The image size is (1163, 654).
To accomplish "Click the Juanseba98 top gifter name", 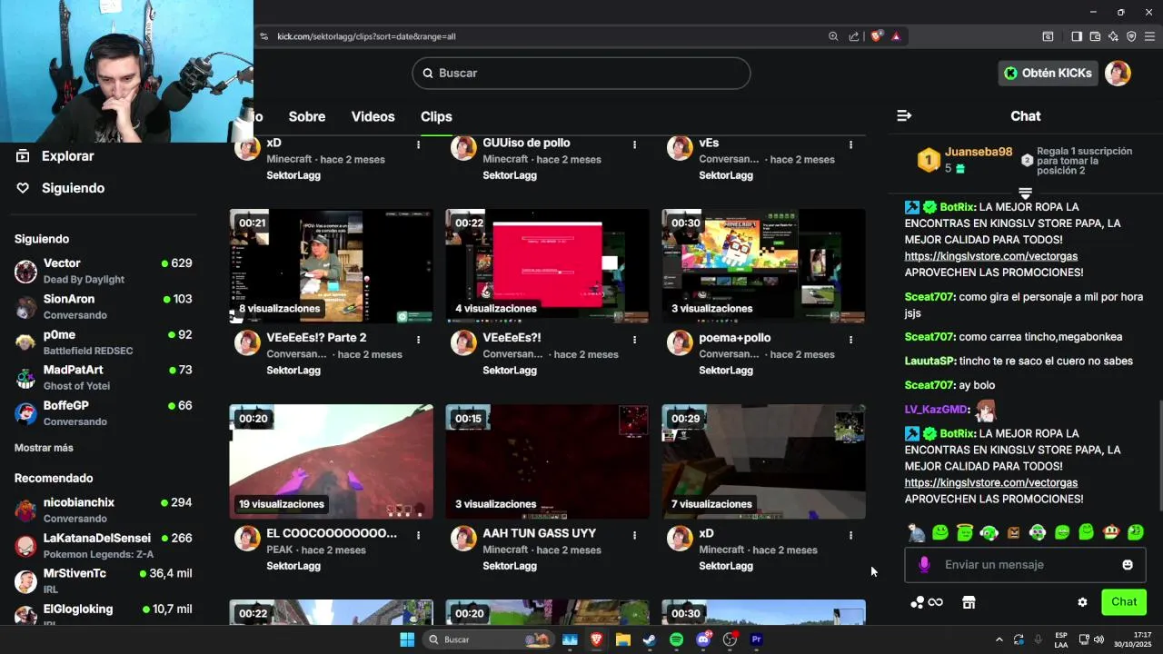I will coord(979,152).
